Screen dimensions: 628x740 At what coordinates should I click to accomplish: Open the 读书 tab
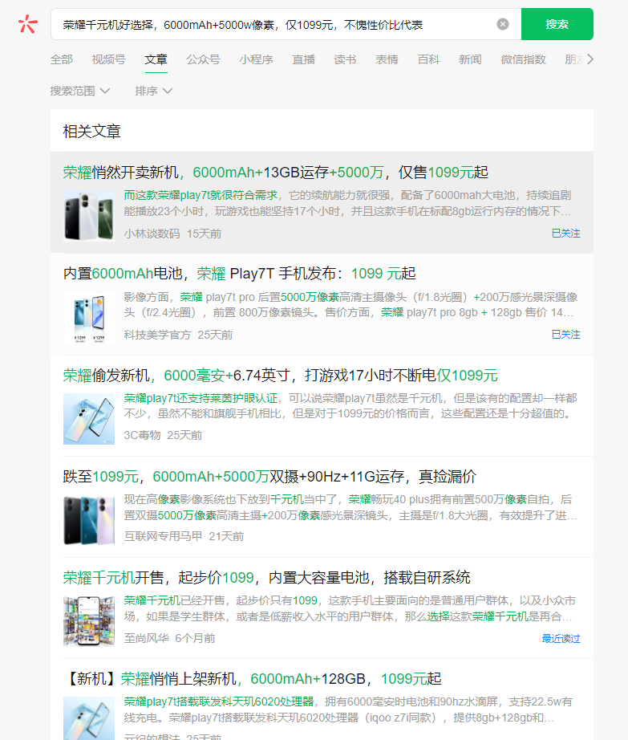[345, 59]
